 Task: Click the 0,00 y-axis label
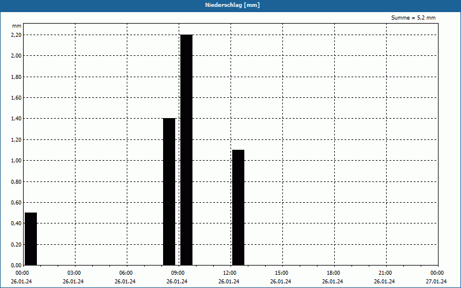16,266
